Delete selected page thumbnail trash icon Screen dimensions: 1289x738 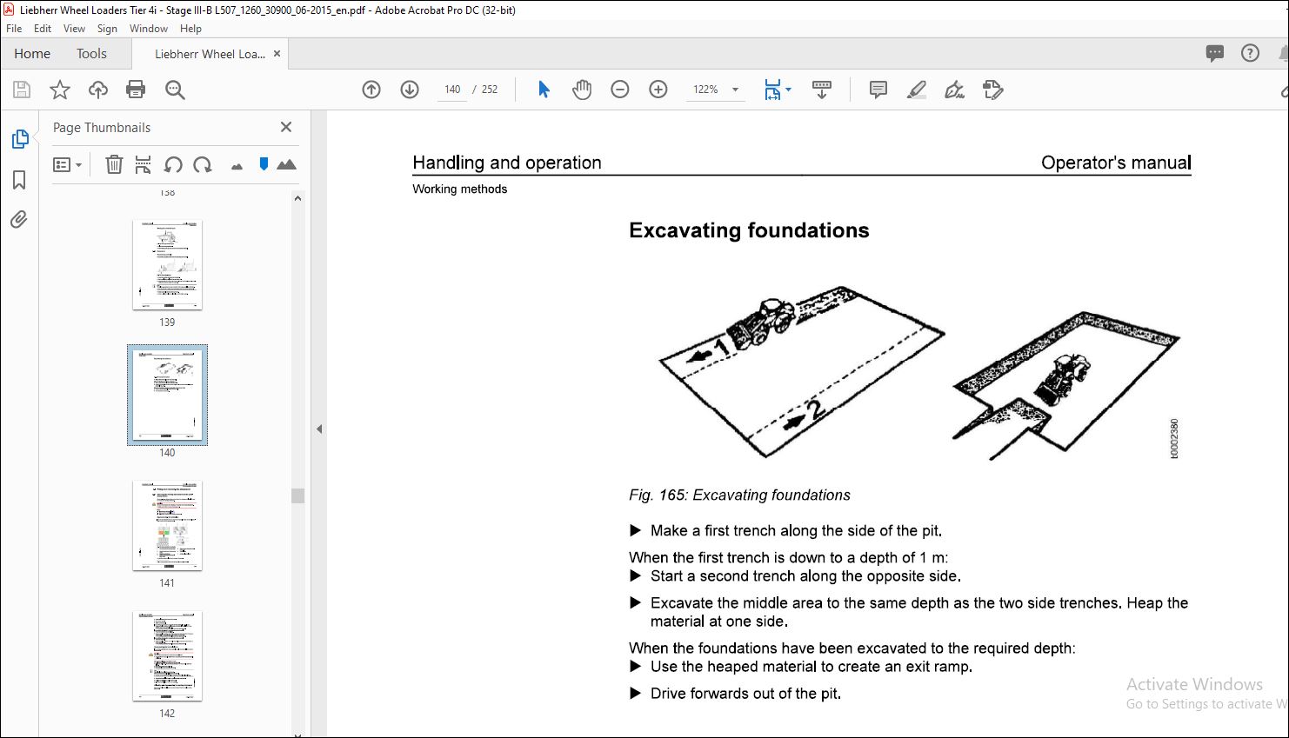114,164
